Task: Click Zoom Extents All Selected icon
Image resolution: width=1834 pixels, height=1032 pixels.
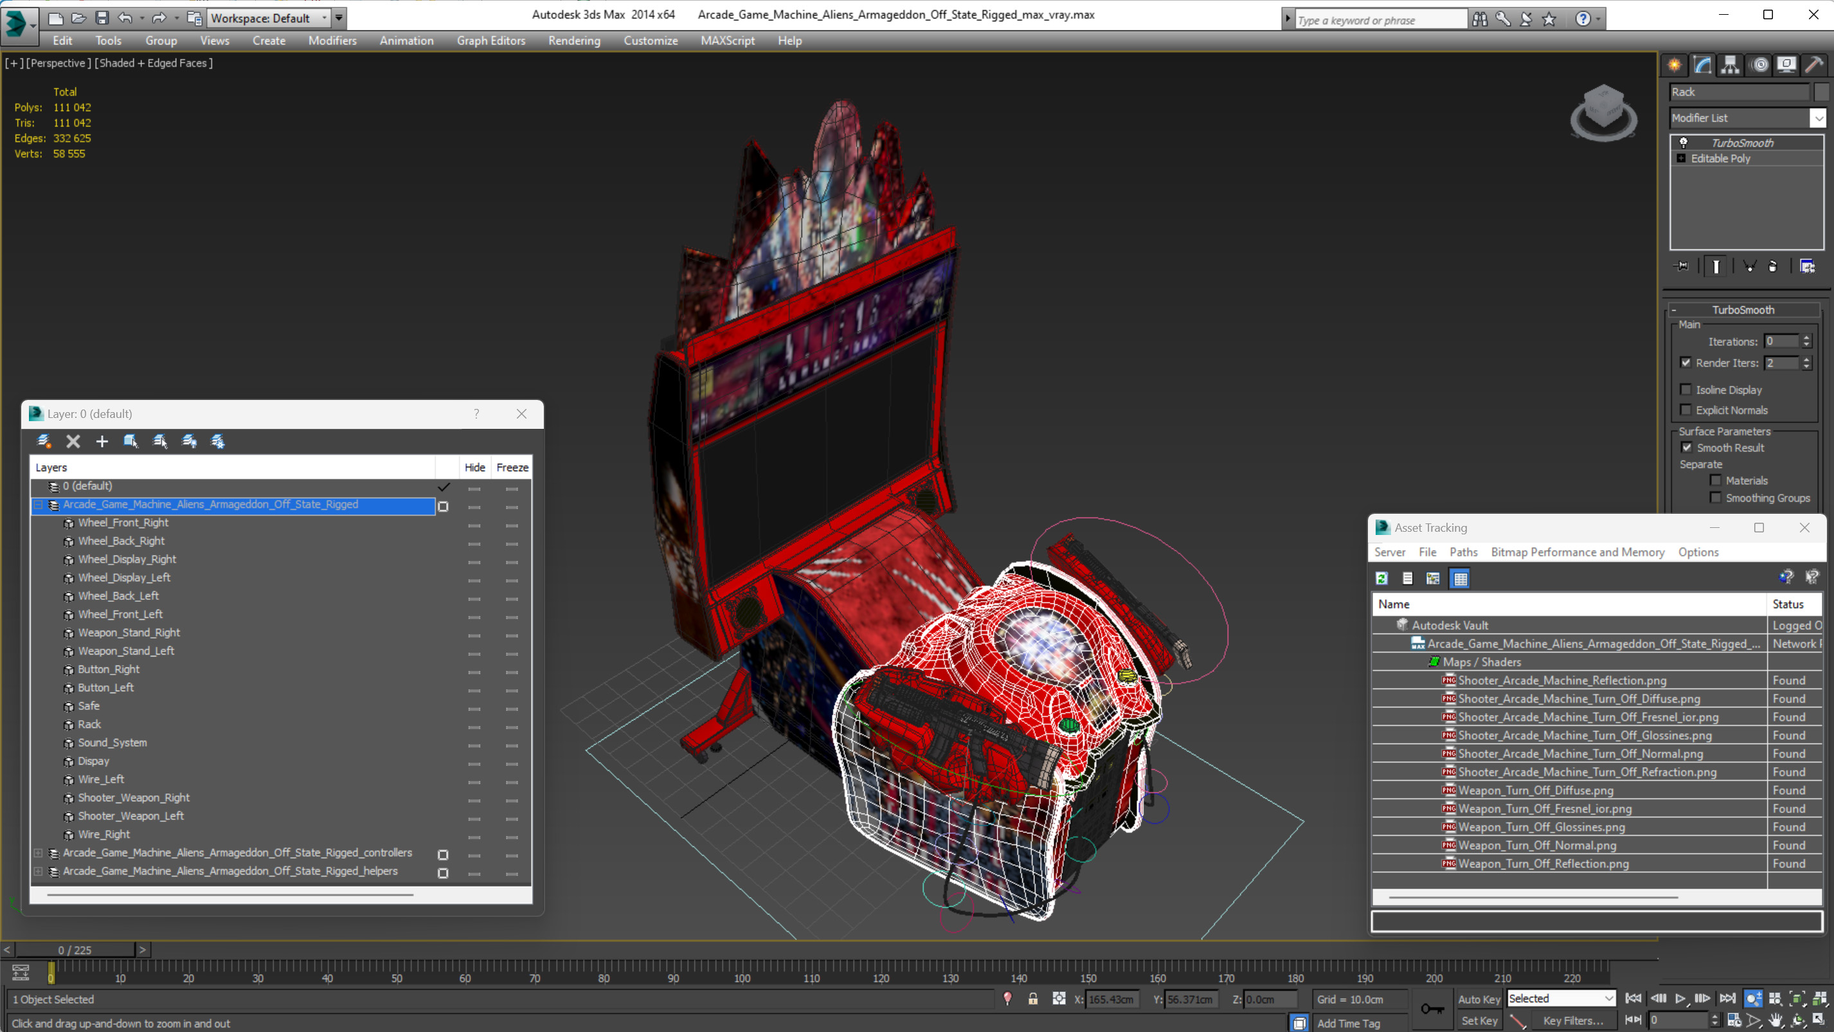Action: [x=1820, y=999]
